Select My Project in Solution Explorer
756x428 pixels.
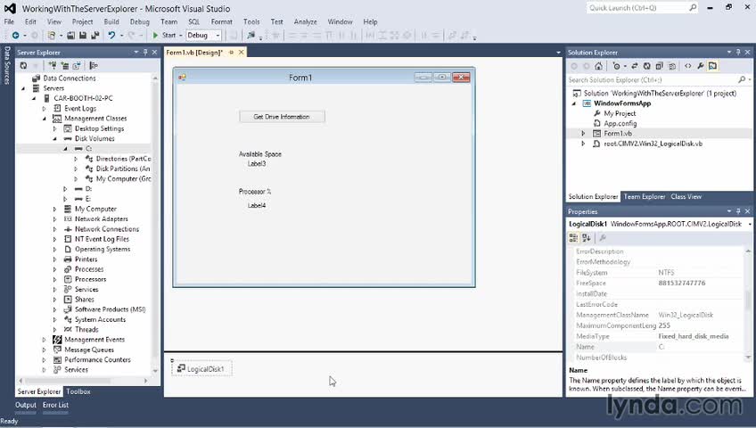point(620,114)
